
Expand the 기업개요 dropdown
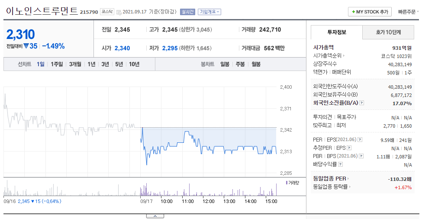[209, 12]
